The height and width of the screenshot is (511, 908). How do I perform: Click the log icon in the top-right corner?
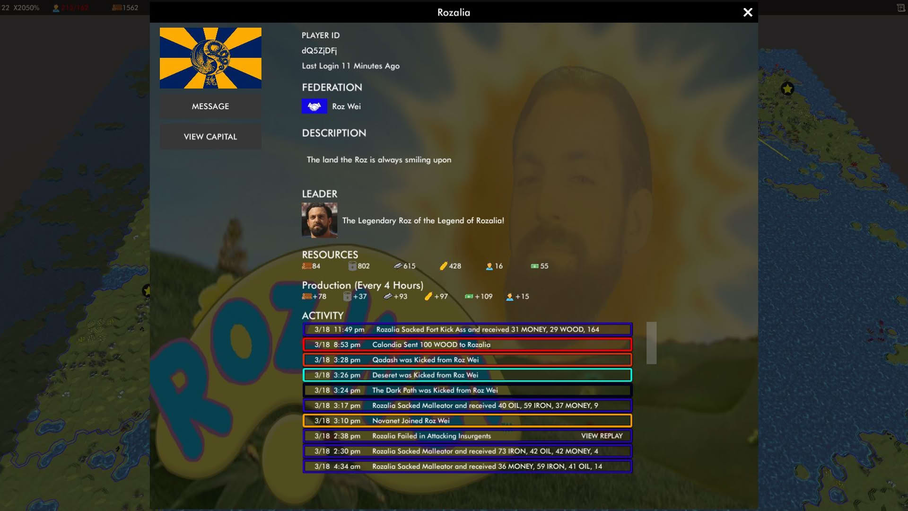tap(901, 8)
